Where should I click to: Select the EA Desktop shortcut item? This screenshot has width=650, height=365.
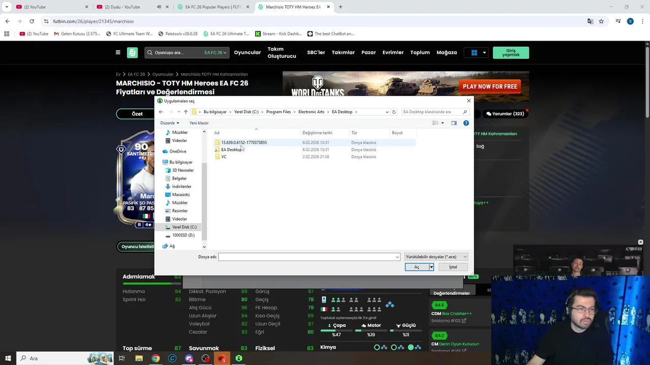(x=231, y=150)
